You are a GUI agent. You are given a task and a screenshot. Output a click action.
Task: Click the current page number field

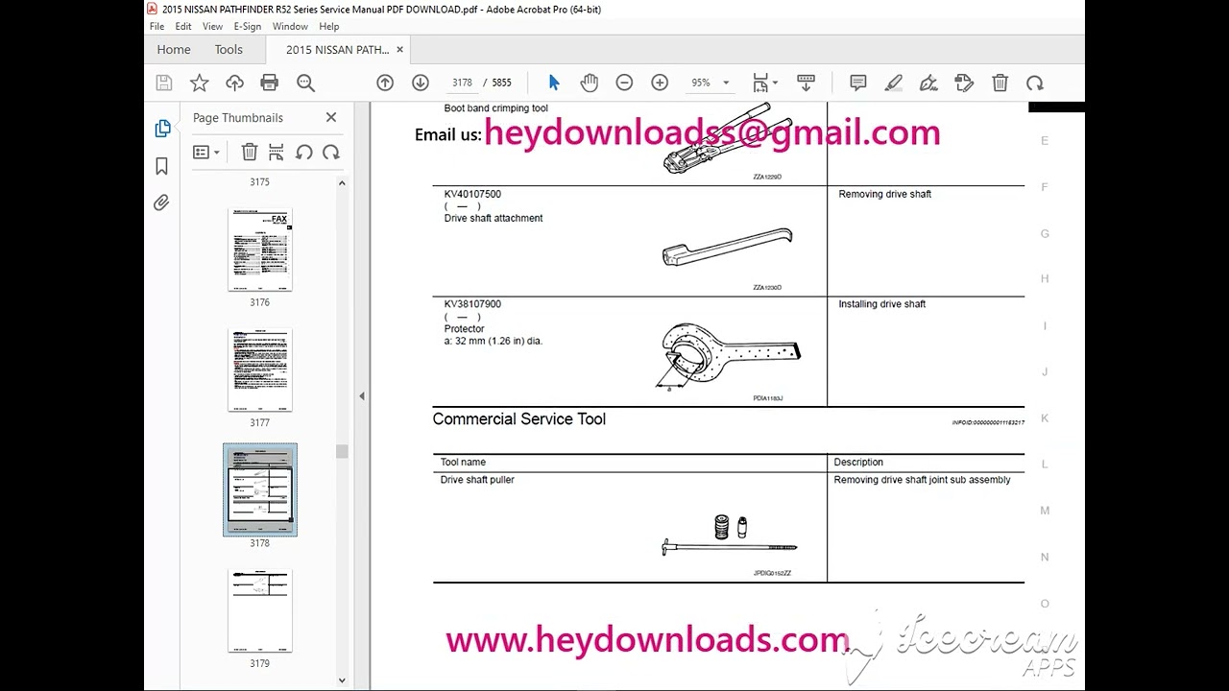point(463,83)
